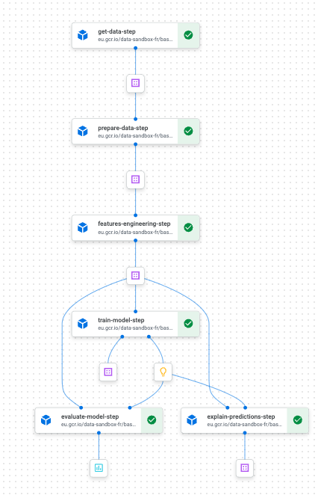Click image path under evaluate-model-step
The height and width of the screenshot is (498, 318).
click(x=99, y=424)
